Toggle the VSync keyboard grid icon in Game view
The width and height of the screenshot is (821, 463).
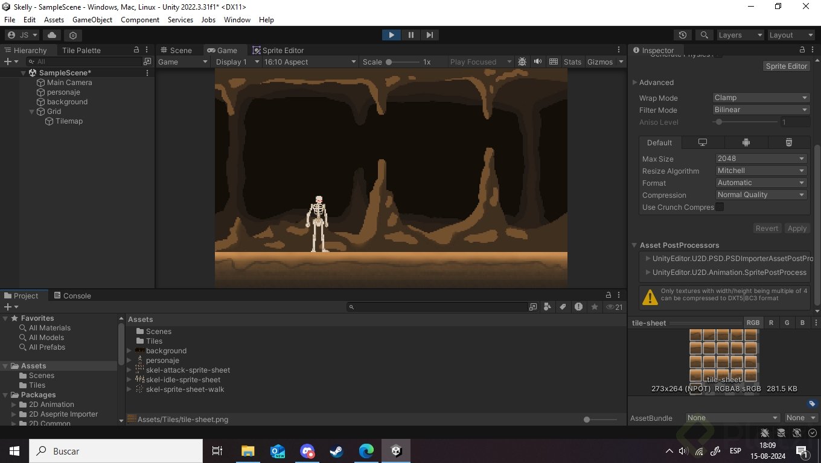[554, 61]
